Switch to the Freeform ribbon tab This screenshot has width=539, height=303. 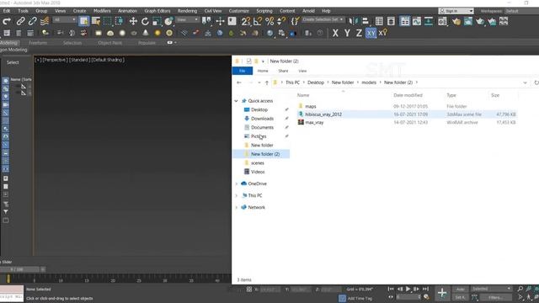[x=38, y=43]
